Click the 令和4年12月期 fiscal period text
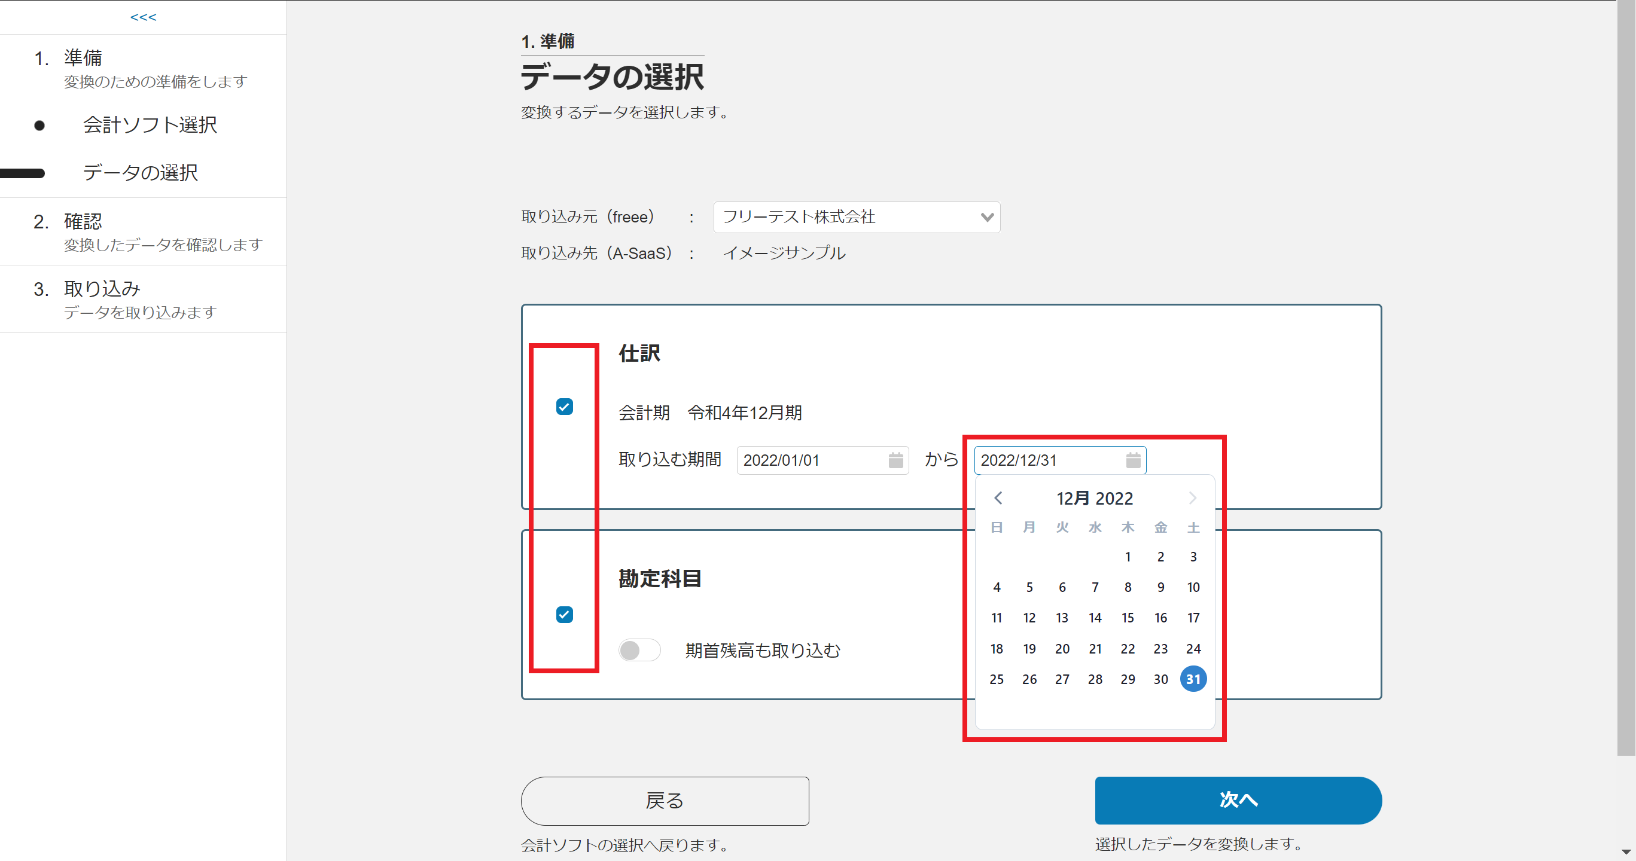This screenshot has height=861, width=1636. (x=744, y=413)
